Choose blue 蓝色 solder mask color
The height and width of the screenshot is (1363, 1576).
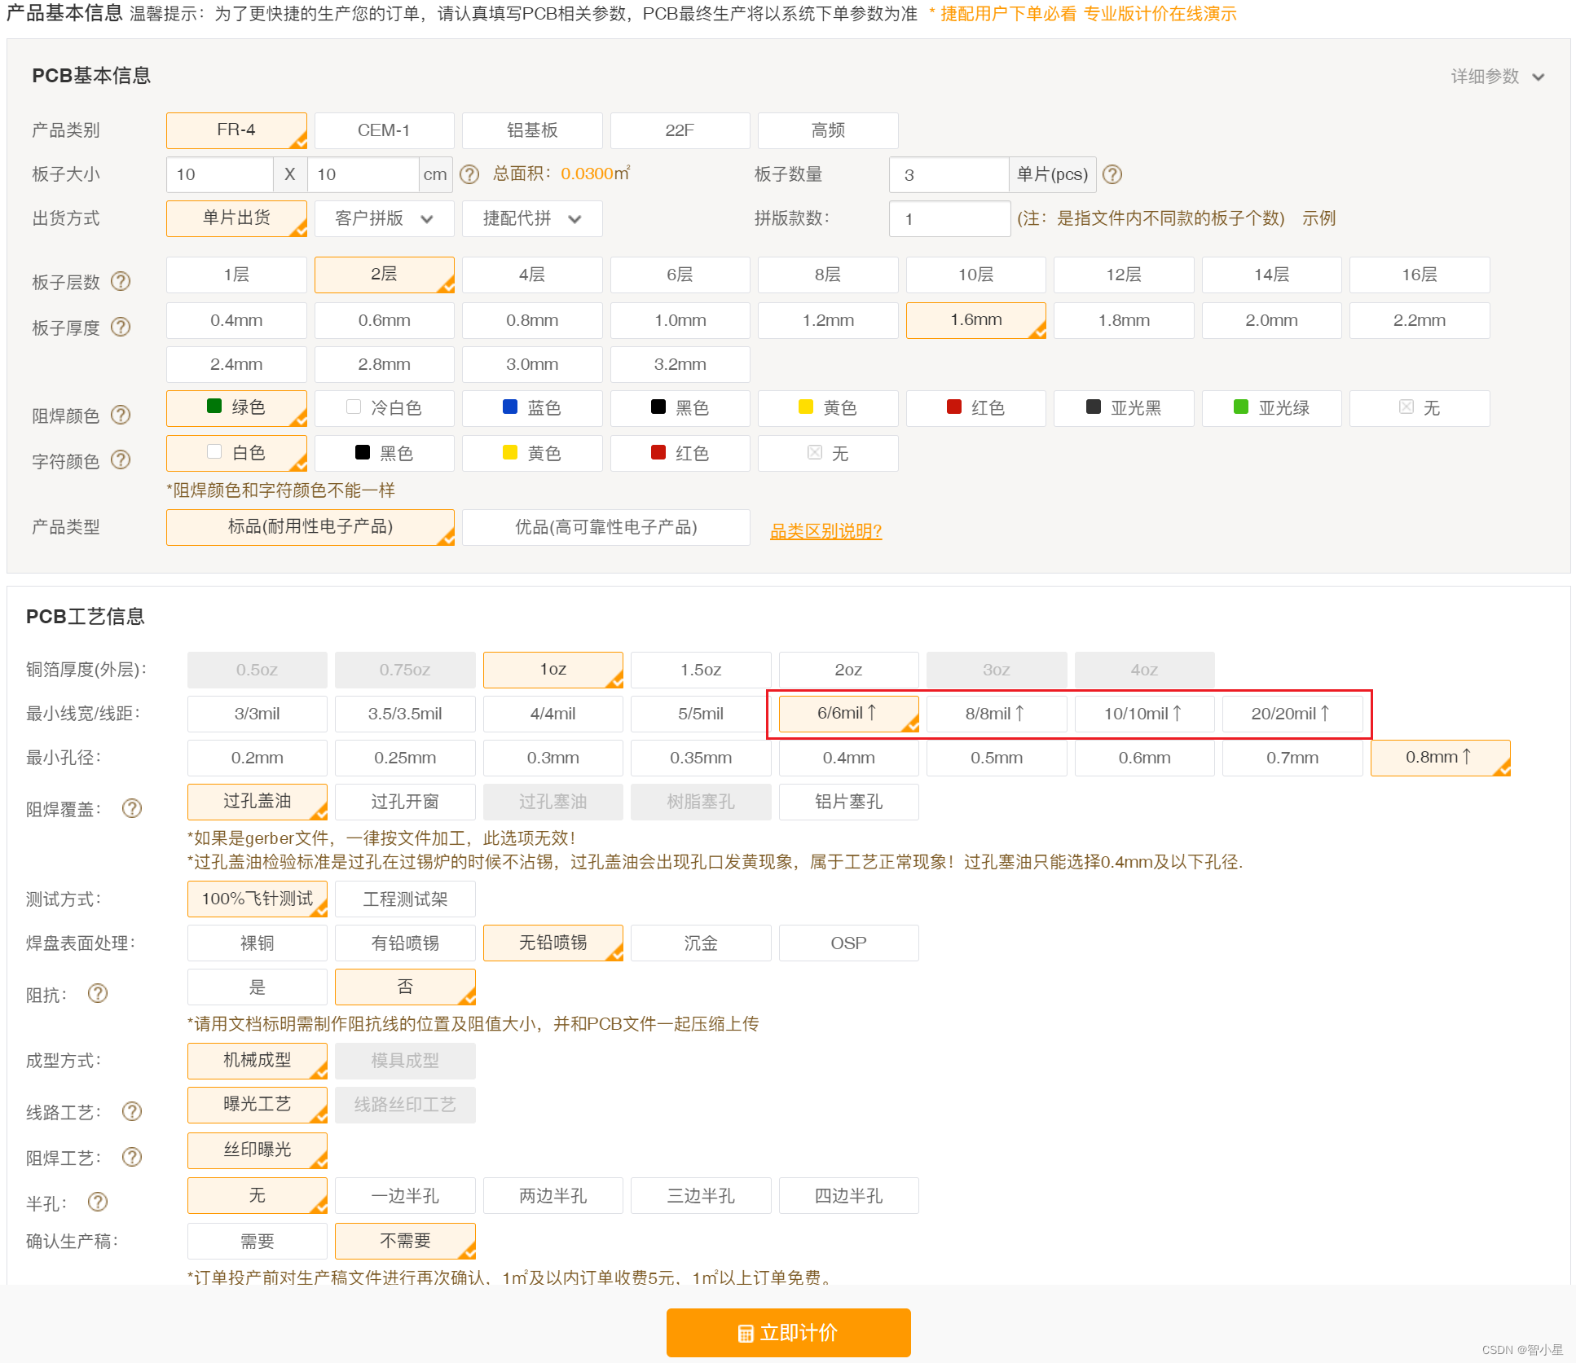[532, 408]
